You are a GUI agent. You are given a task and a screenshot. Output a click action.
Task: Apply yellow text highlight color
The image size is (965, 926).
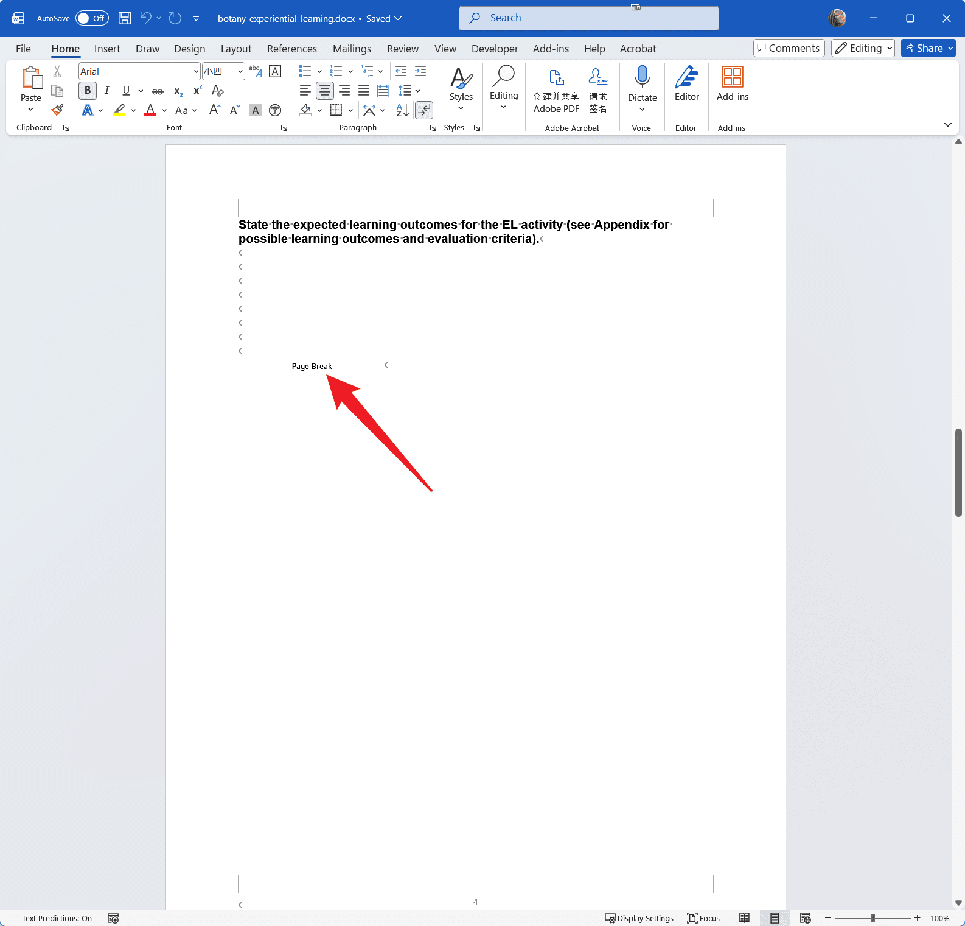pyautogui.click(x=119, y=110)
